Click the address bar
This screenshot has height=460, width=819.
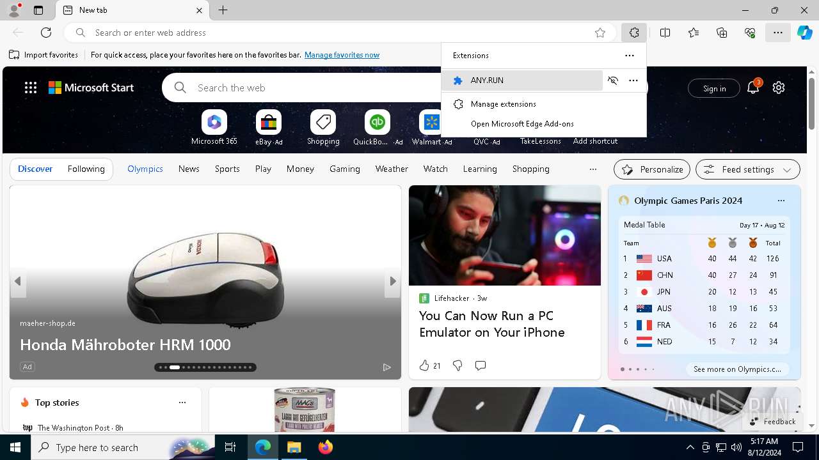[339, 33]
